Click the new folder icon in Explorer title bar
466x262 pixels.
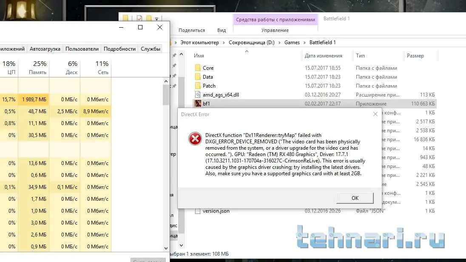(149, 18)
